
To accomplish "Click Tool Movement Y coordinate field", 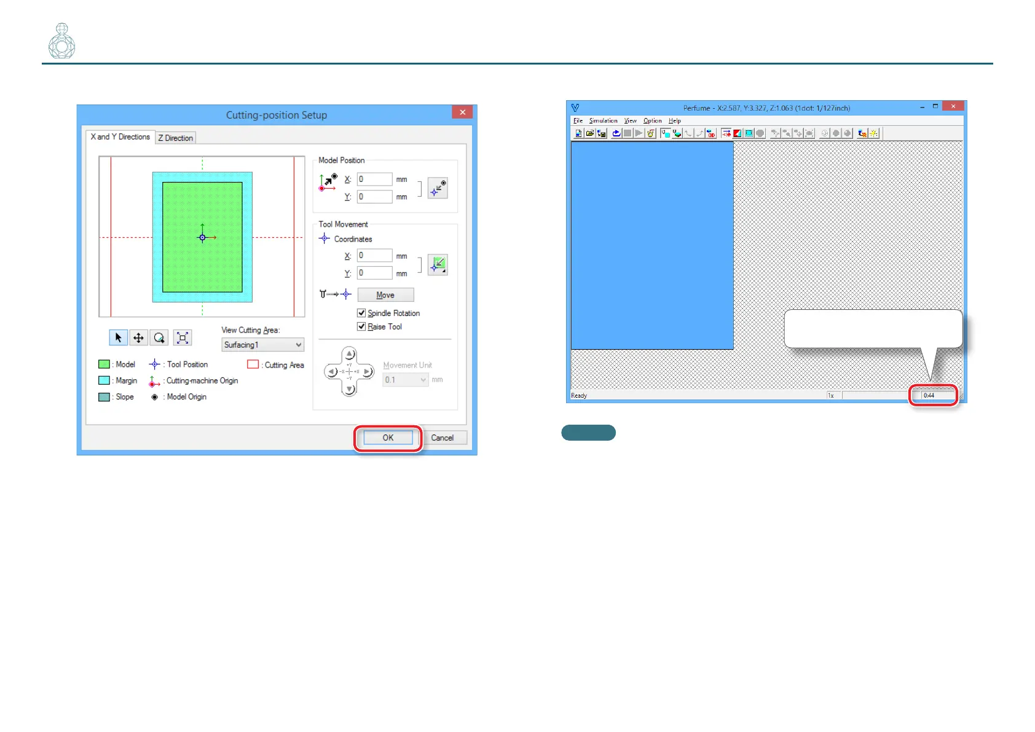I will (374, 273).
